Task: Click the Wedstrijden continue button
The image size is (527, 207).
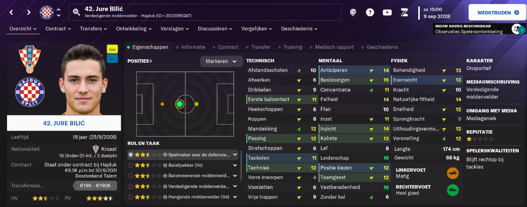Action: [x=497, y=12]
